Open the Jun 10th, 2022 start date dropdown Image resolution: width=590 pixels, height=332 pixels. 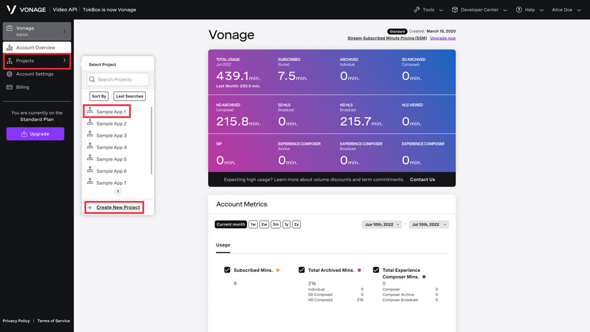click(382, 225)
